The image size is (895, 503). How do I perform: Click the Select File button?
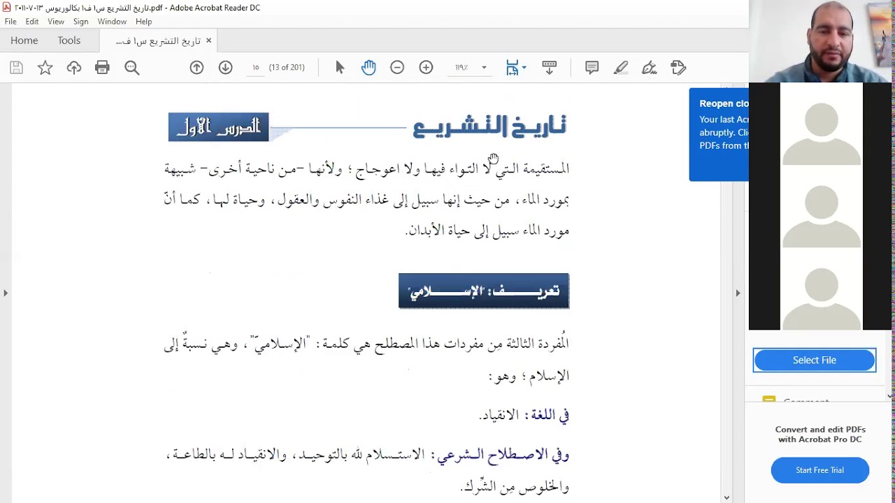pos(815,360)
